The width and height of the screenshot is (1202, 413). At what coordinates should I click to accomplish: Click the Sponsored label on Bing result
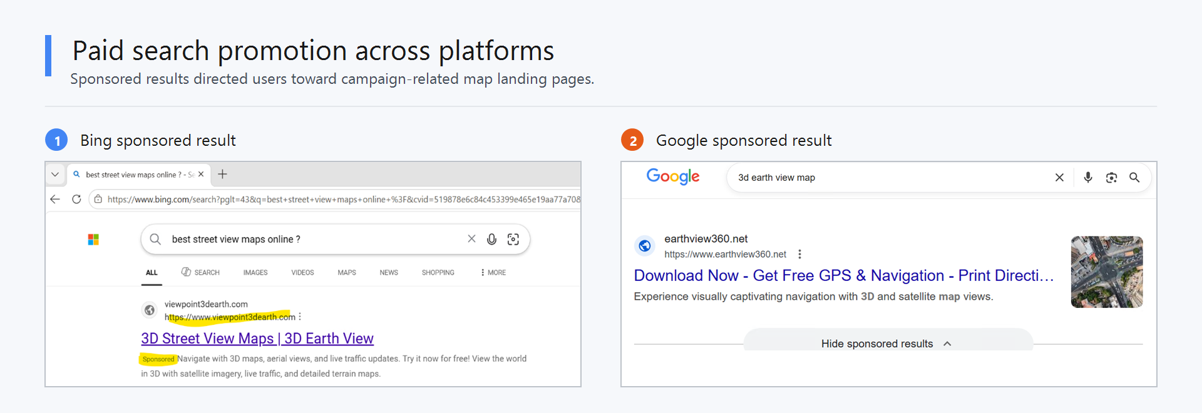158,359
